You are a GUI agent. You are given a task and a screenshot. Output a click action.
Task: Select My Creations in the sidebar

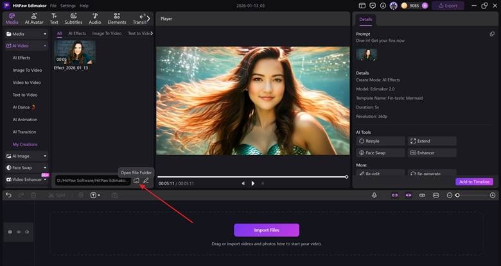[25, 144]
